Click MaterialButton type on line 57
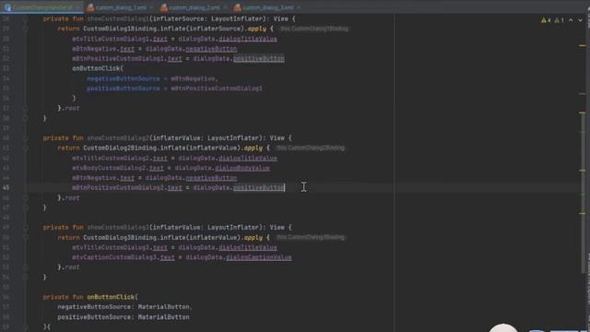This screenshot has height=332, width=590. tap(164, 307)
